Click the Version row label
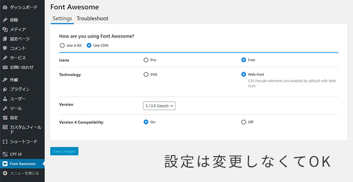 click(66, 104)
